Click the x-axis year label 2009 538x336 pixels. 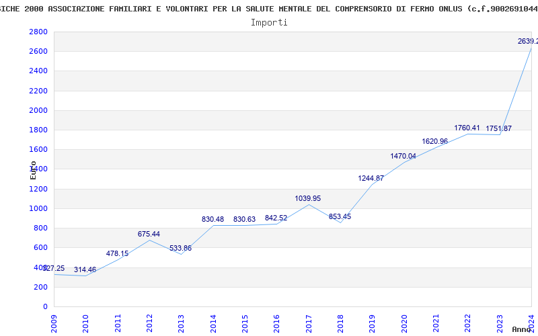tap(54, 323)
